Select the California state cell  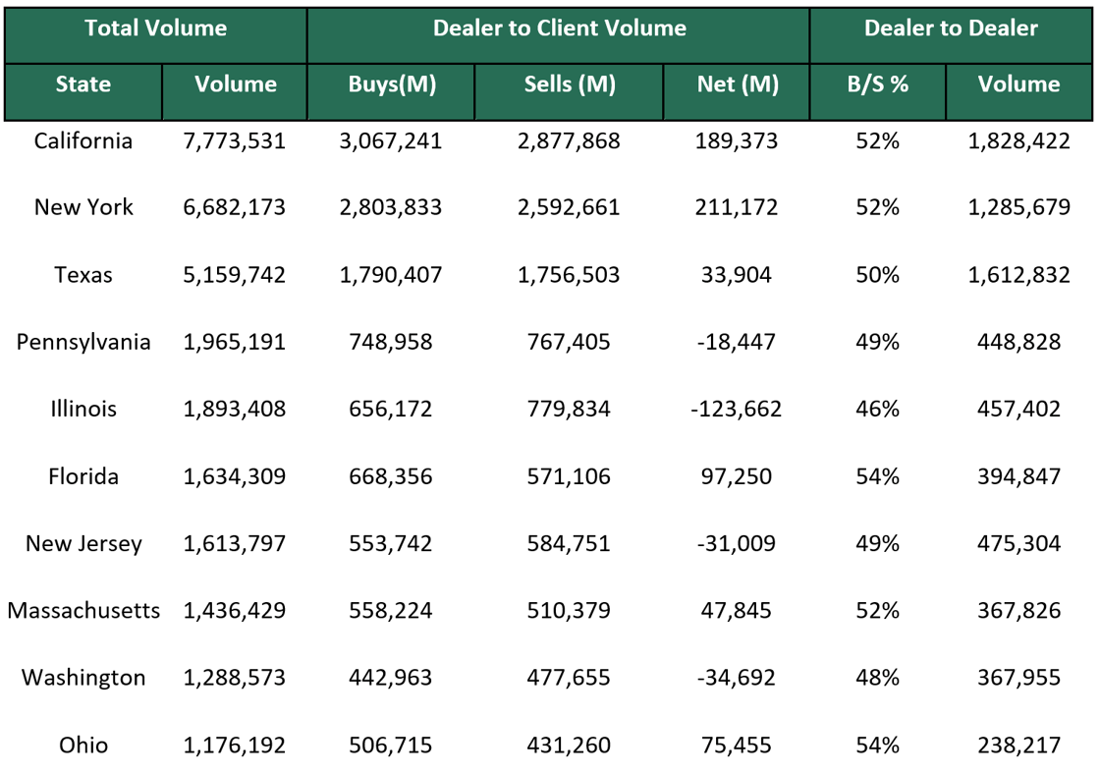click(x=83, y=141)
